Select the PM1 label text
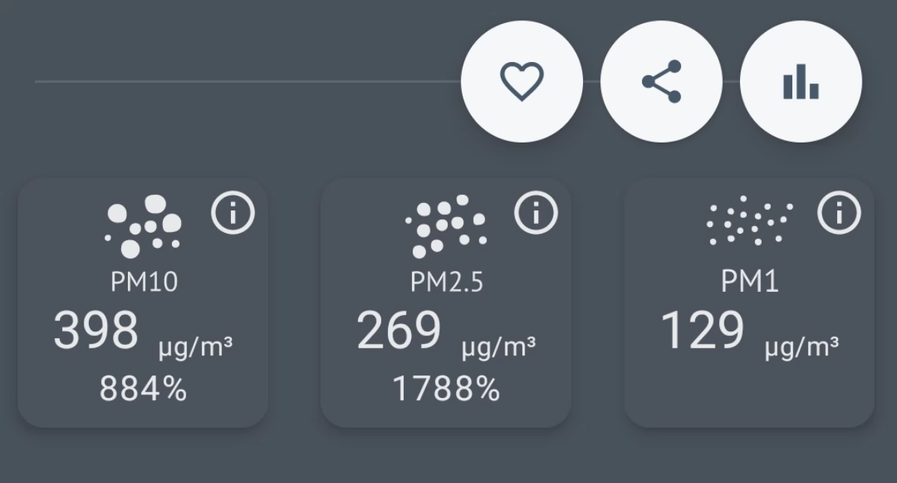Viewport: 897px width, 483px height. coord(750,281)
